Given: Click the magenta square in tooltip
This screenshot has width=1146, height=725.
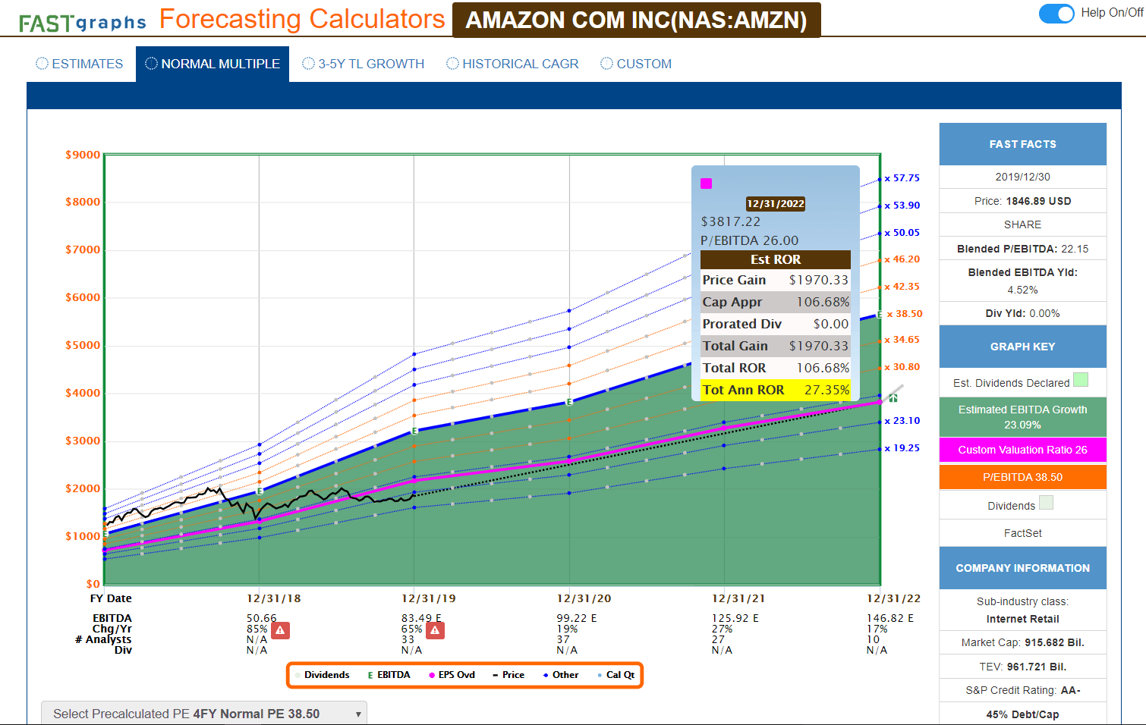Looking at the screenshot, I should tap(706, 184).
